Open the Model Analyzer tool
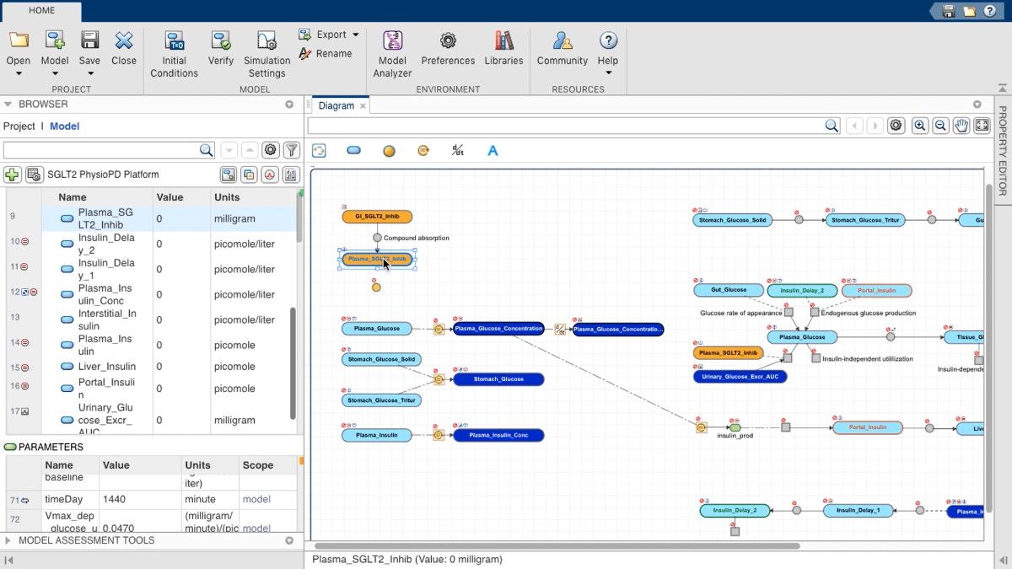1012x569 pixels. pyautogui.click(x=392, y=53)
